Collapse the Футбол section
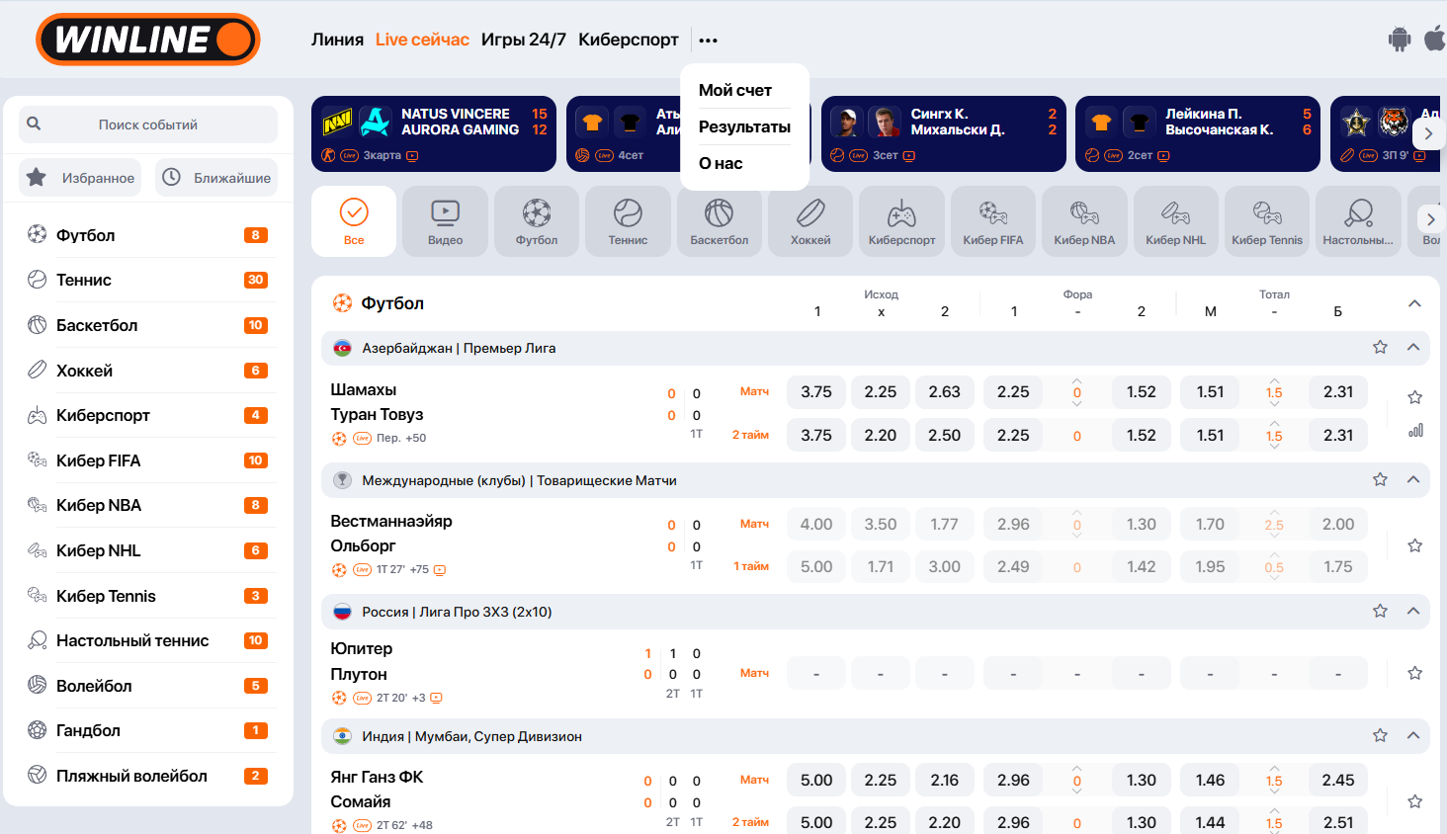1447x834 pixels. click(x=1414, y=303)
